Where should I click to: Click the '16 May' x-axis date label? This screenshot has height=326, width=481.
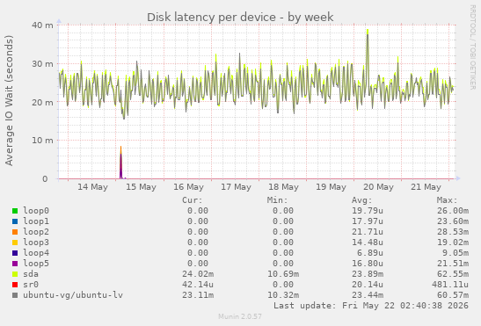(189, 187)
